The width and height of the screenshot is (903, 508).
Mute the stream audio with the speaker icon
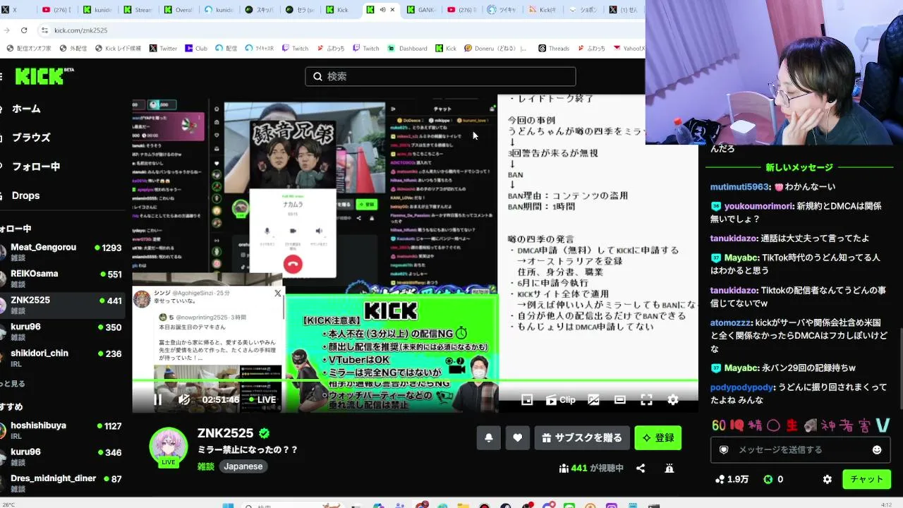click(x=184, y=400)
